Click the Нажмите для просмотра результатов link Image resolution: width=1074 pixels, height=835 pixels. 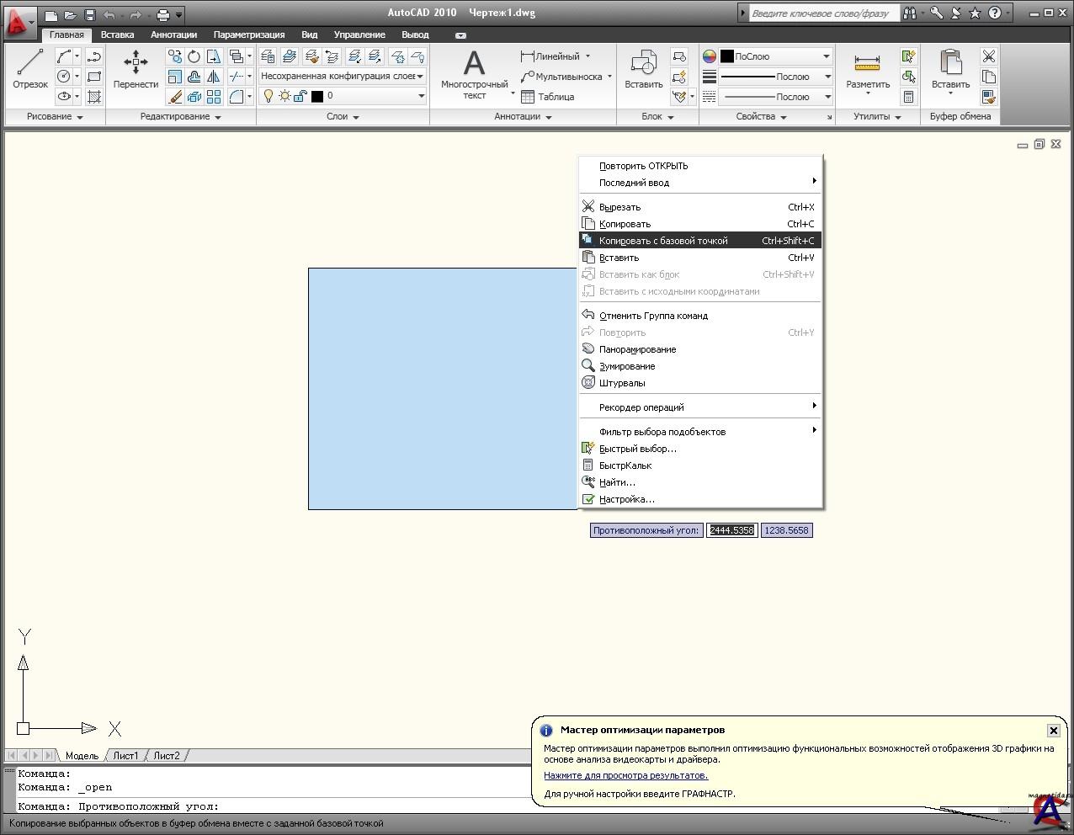[x=625, y=775]
